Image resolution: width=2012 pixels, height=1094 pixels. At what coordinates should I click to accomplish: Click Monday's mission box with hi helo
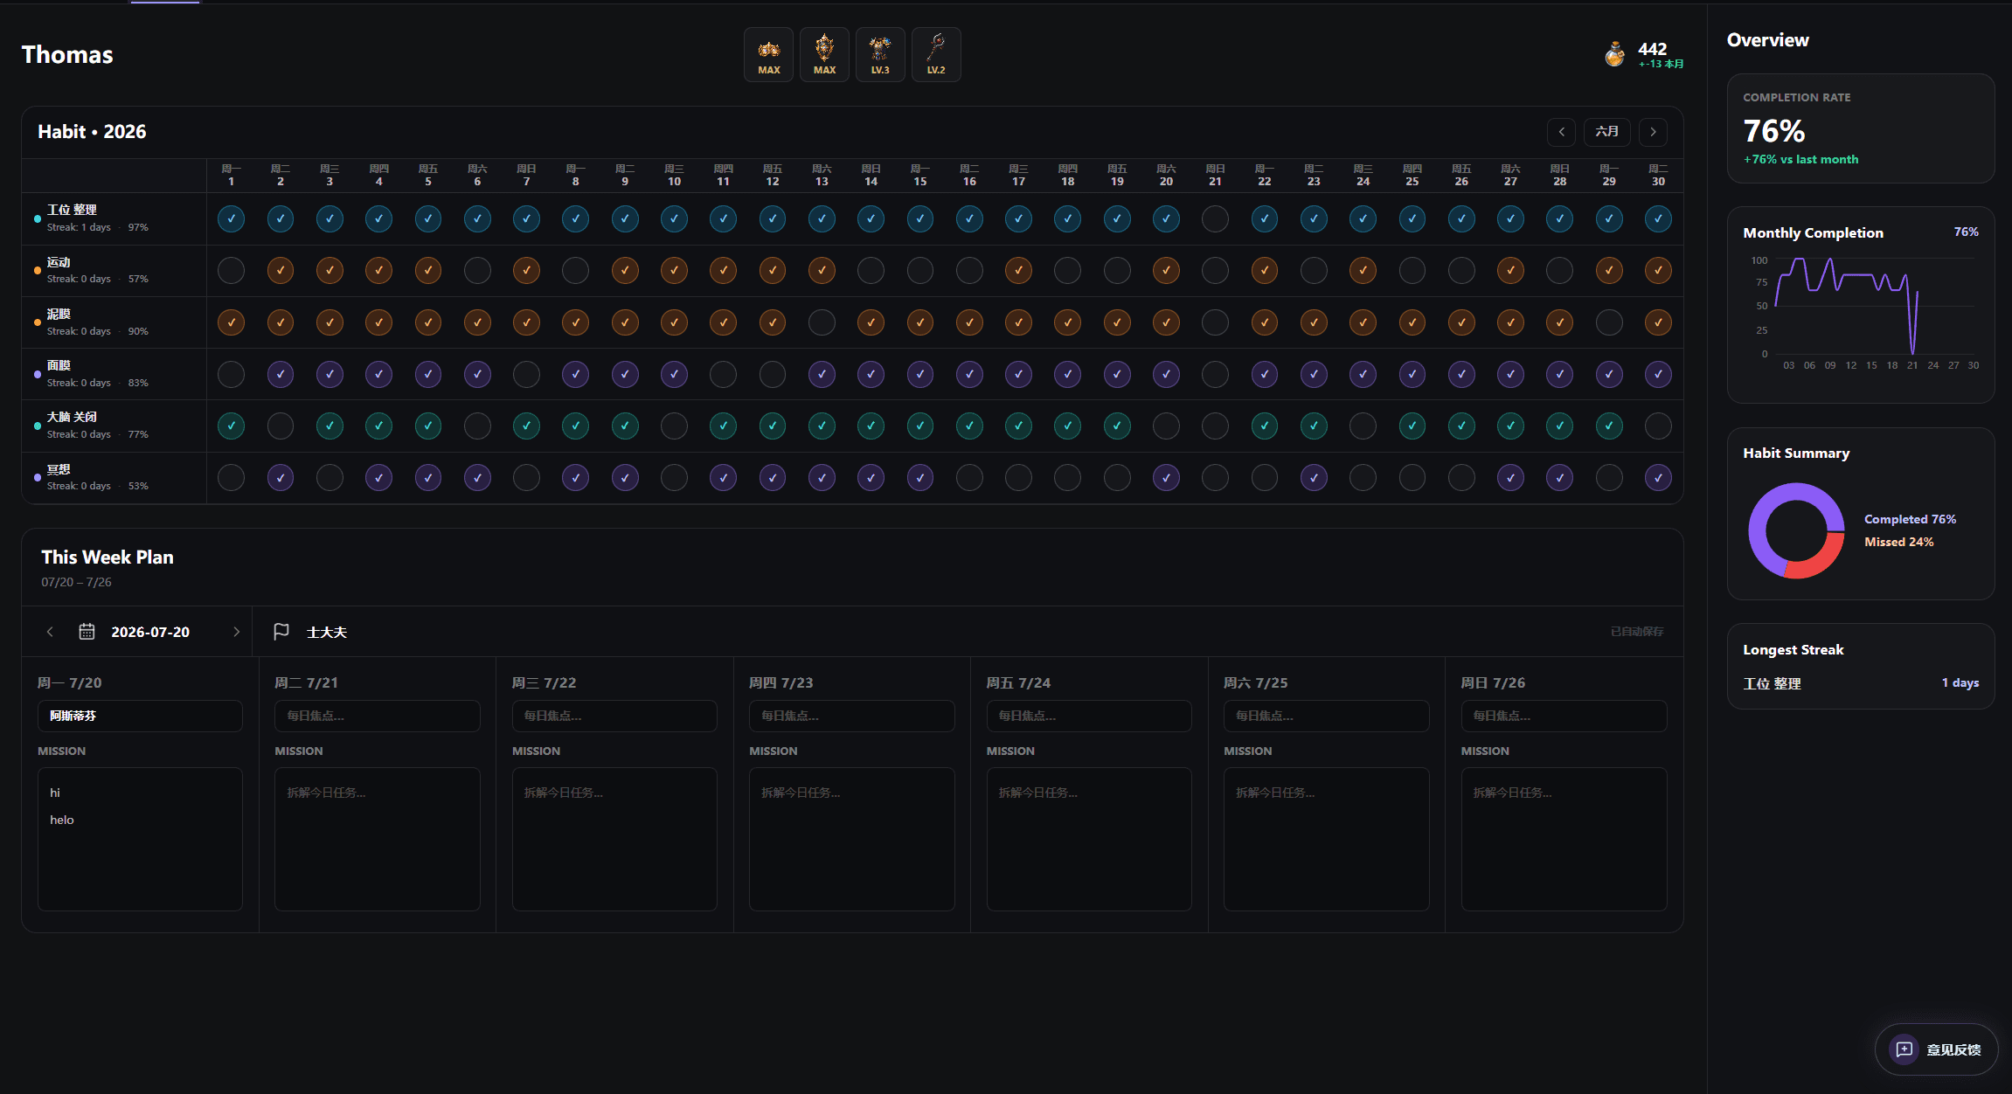pos(140,839)
